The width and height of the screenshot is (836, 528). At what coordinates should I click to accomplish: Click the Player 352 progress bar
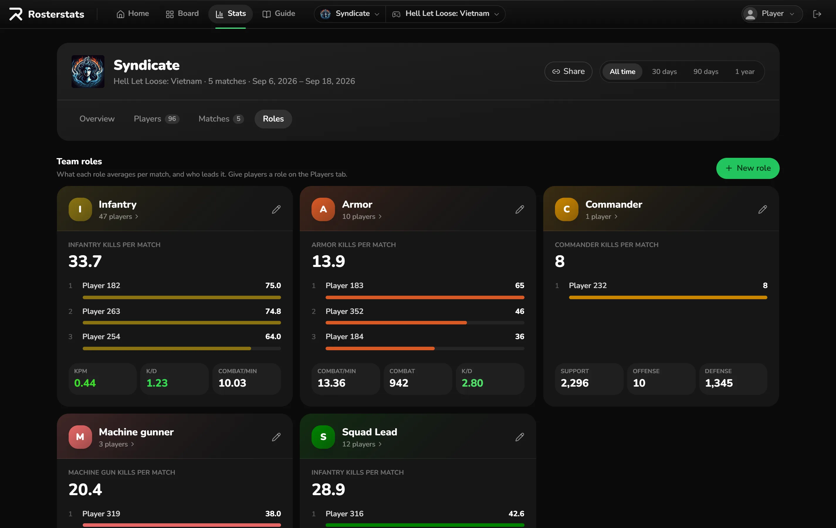(424, 323)
